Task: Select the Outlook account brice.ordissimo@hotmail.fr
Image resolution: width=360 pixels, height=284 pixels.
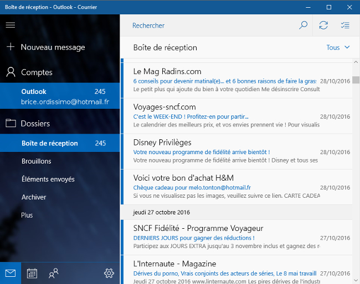Action: pyautogui.click(x=60, y=96)
